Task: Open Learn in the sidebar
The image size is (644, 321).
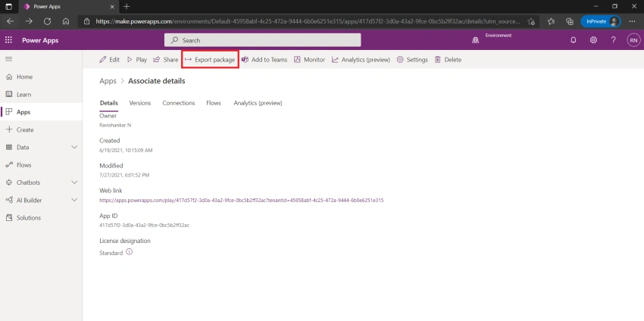Action: click(41, 95)
